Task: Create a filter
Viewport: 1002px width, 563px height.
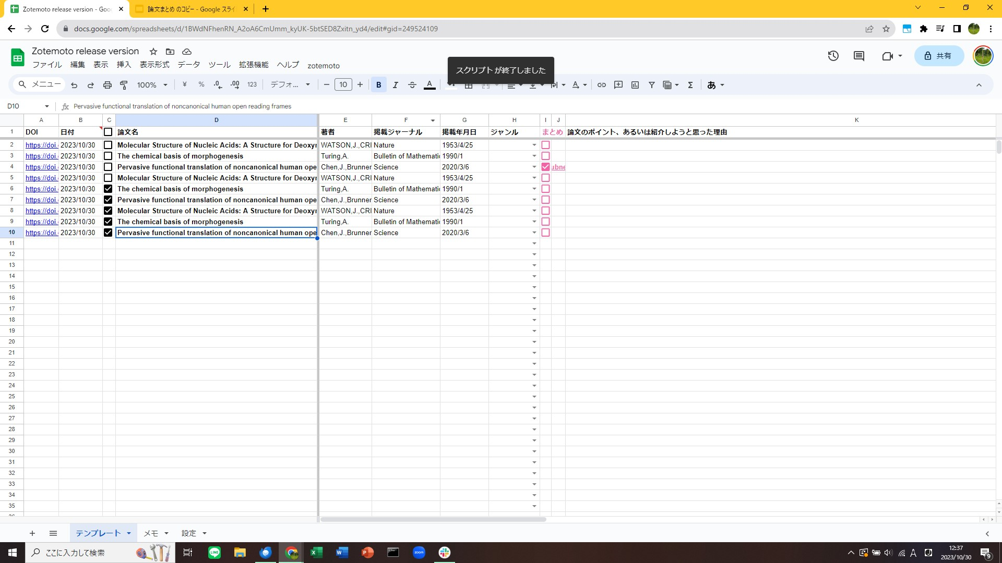Action: pyautogui.click(x=651, y=84)
